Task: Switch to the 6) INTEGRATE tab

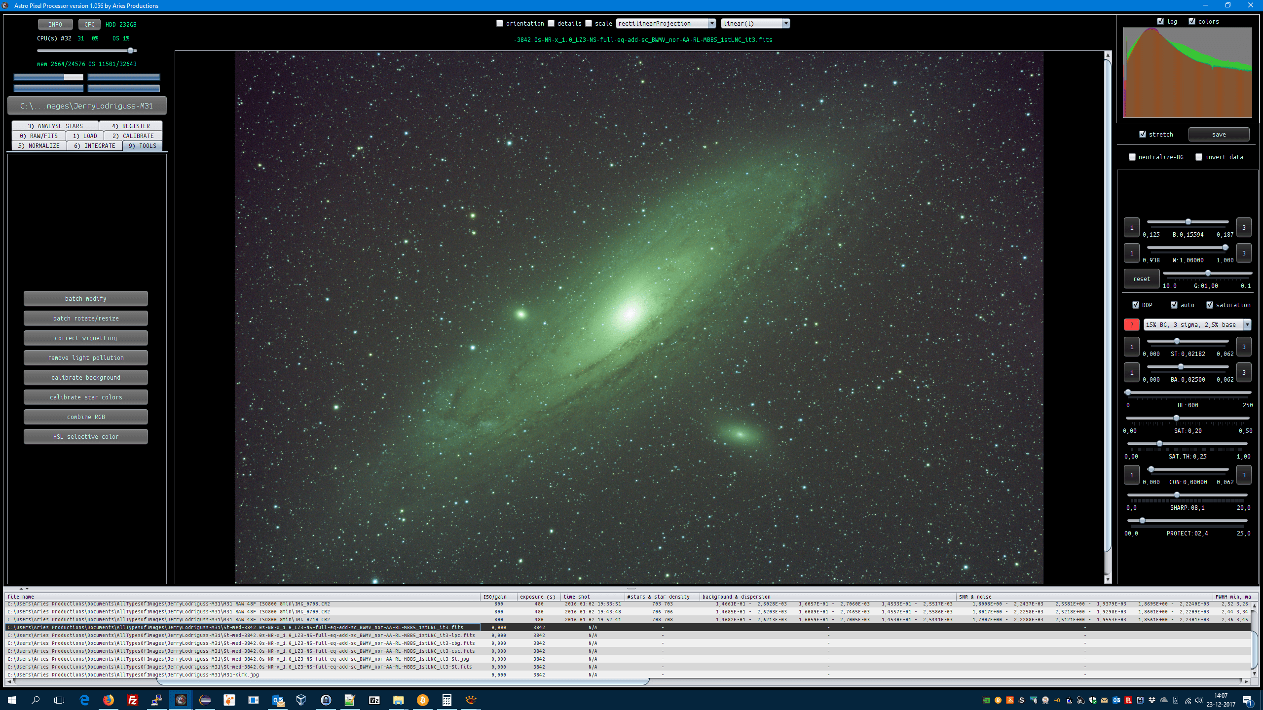Action: click(94, 145)
